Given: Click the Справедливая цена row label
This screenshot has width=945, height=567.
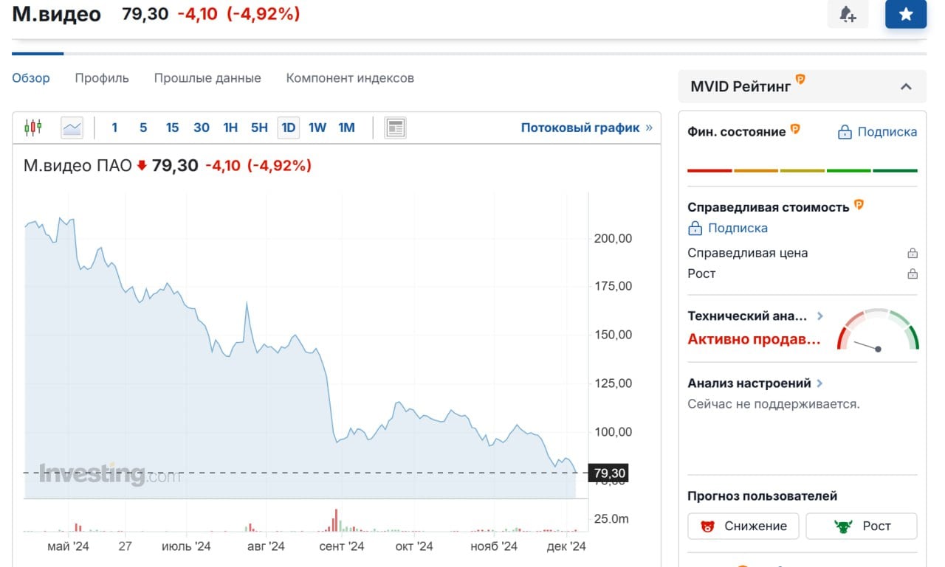Looking at the screenshot, I should [x=747, y=253].
